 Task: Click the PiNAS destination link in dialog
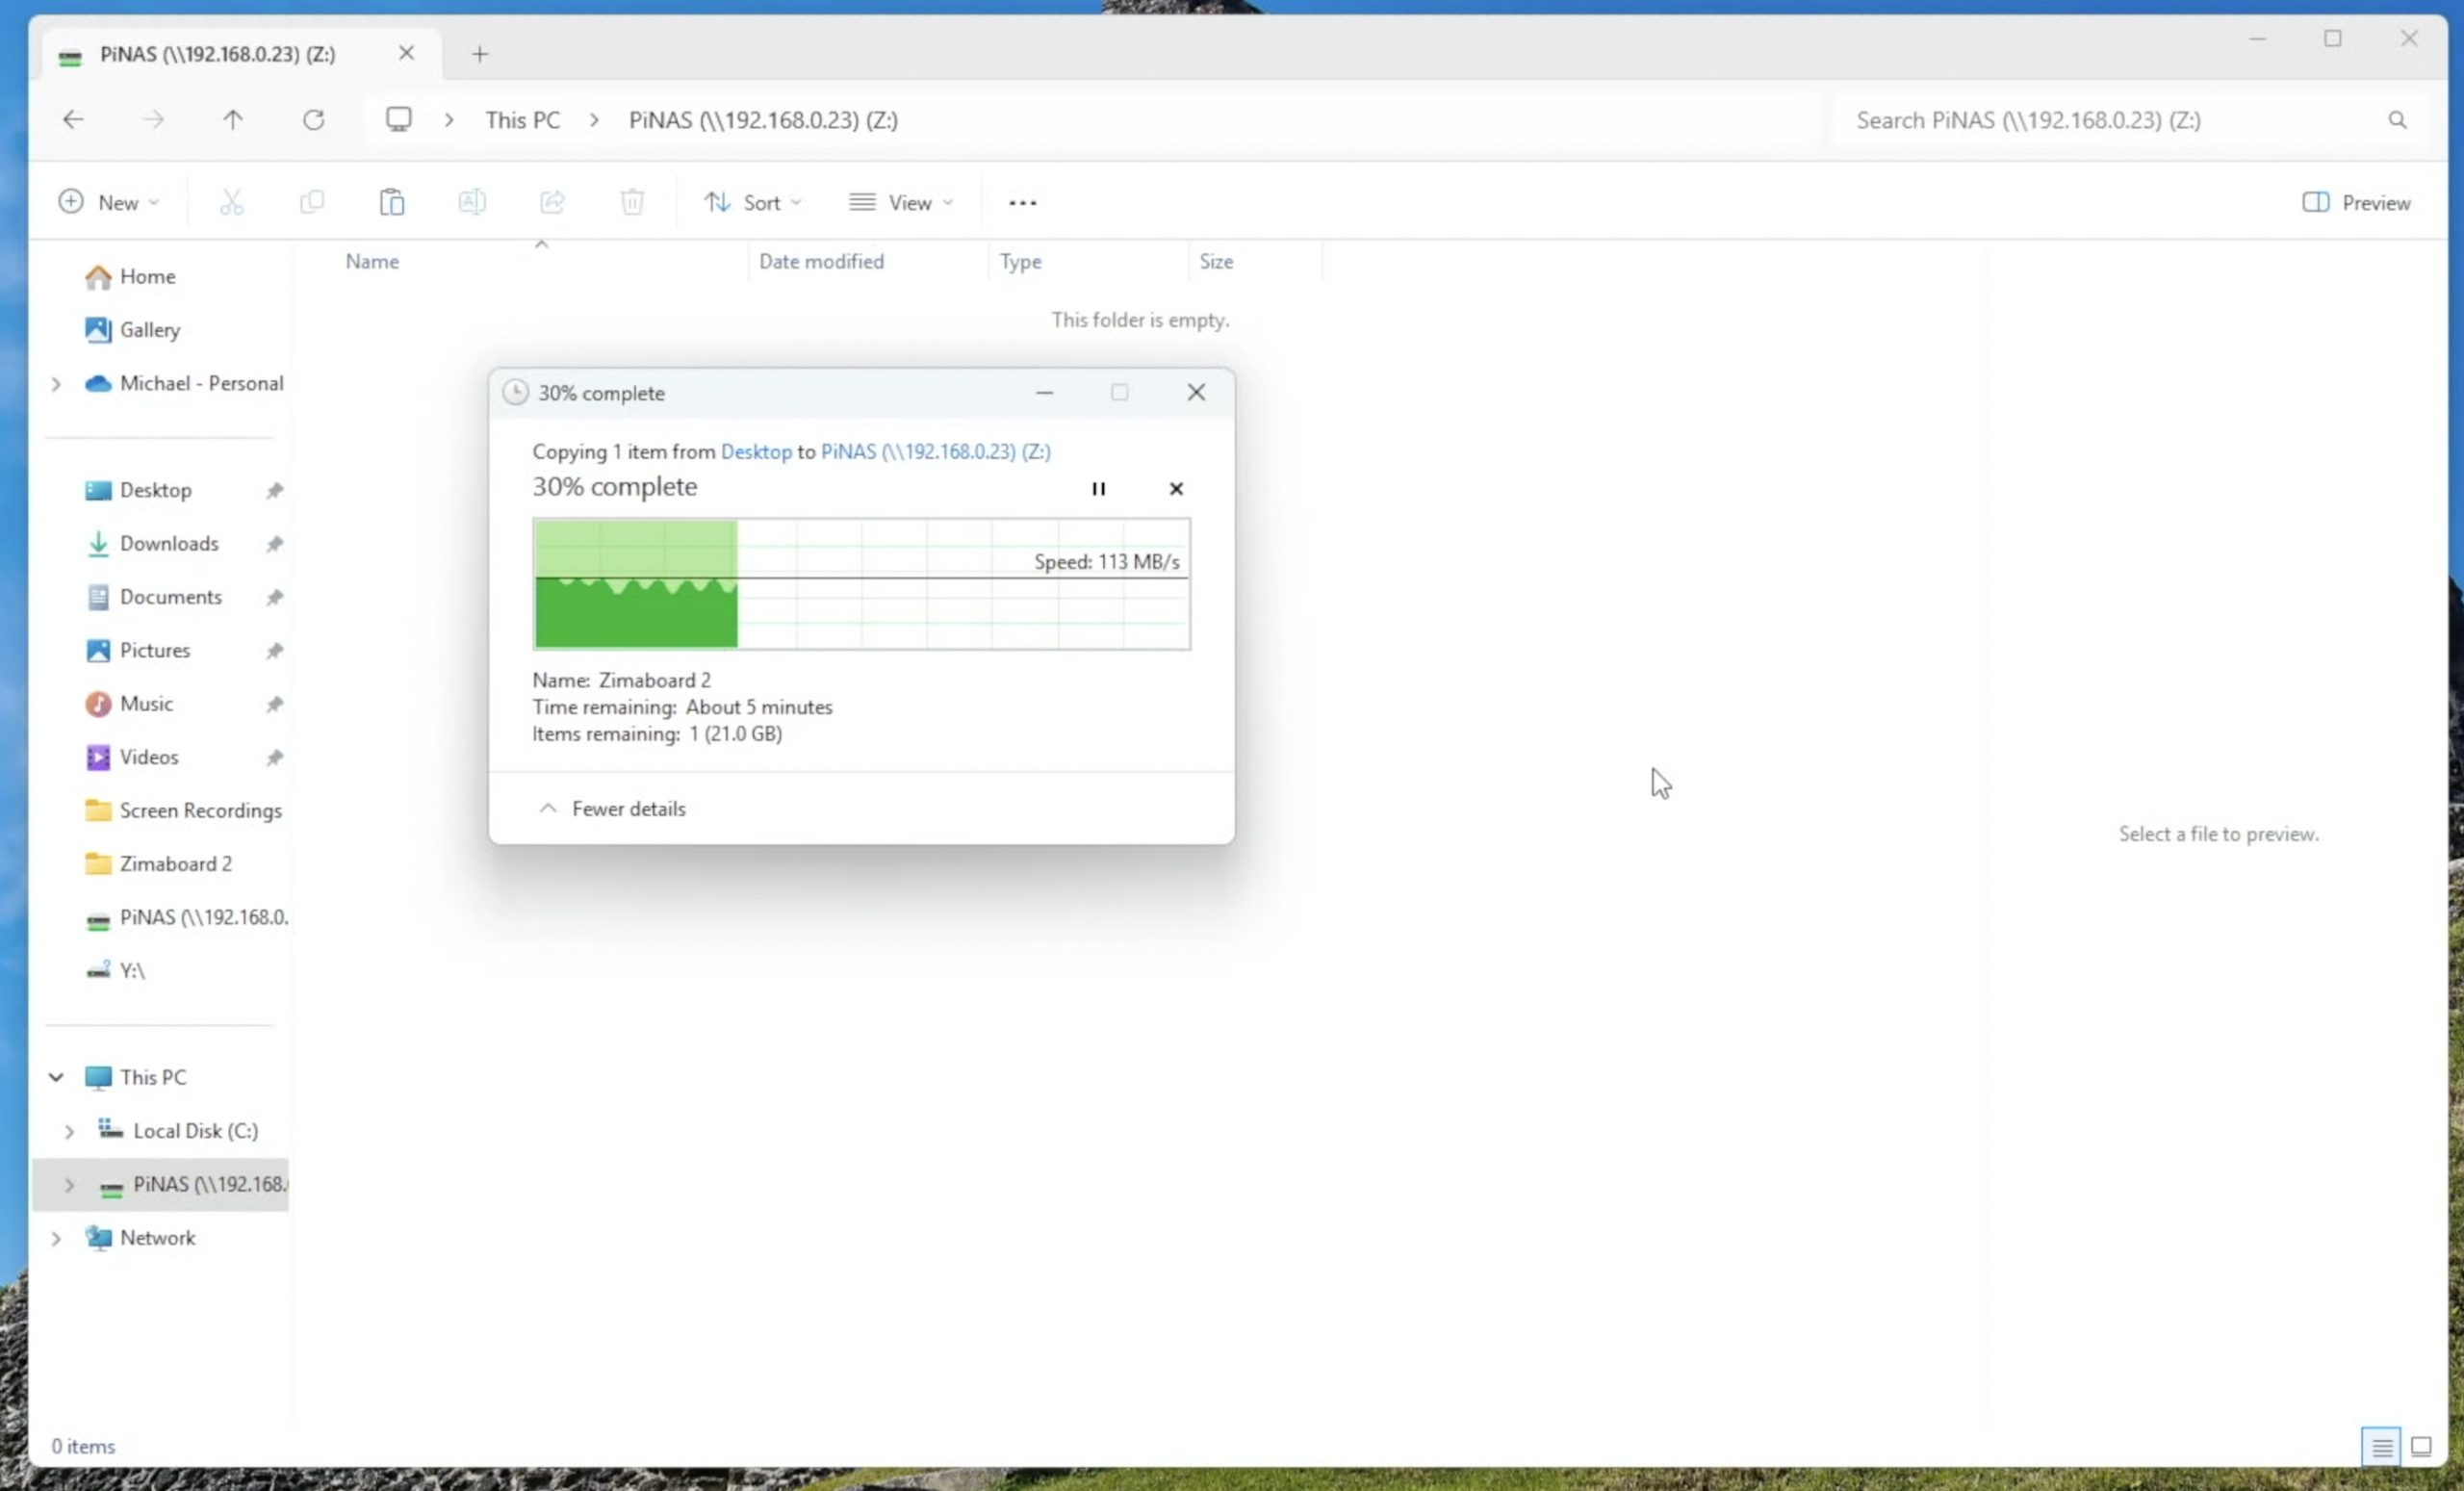click(935, 451)
